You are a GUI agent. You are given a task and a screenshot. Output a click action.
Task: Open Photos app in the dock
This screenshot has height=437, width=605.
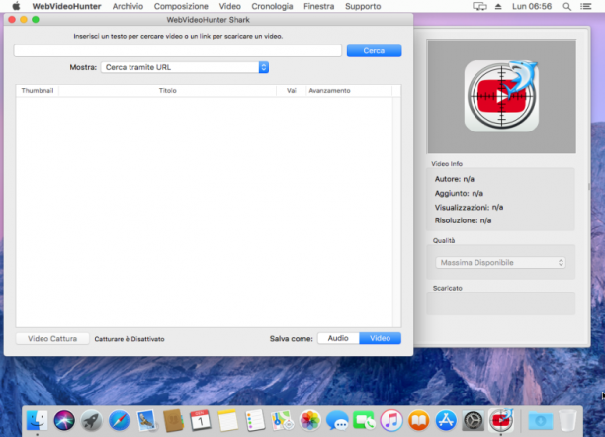309,420
